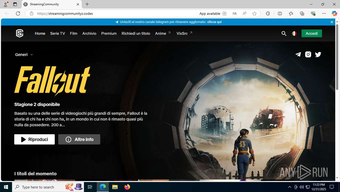Activate the read aloud icon
340x192 pixels.
click(x=244, y=13)
